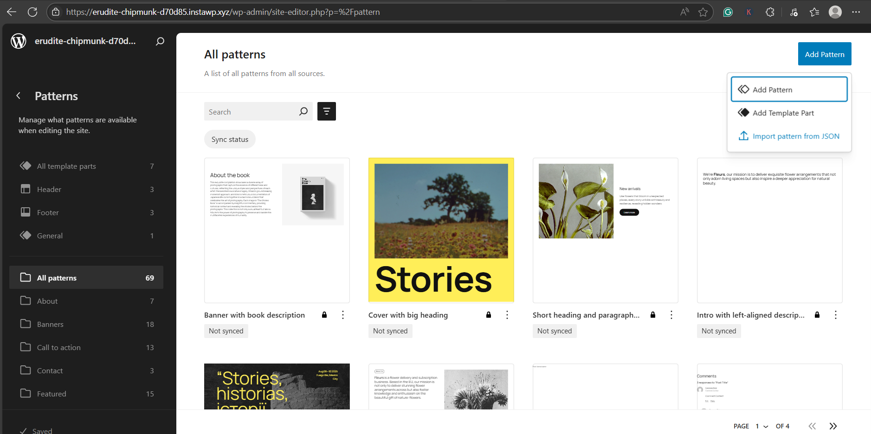Click the blue Add Pattern button
Viewport: 871px width, 434px height.
[x=825, y=54]
